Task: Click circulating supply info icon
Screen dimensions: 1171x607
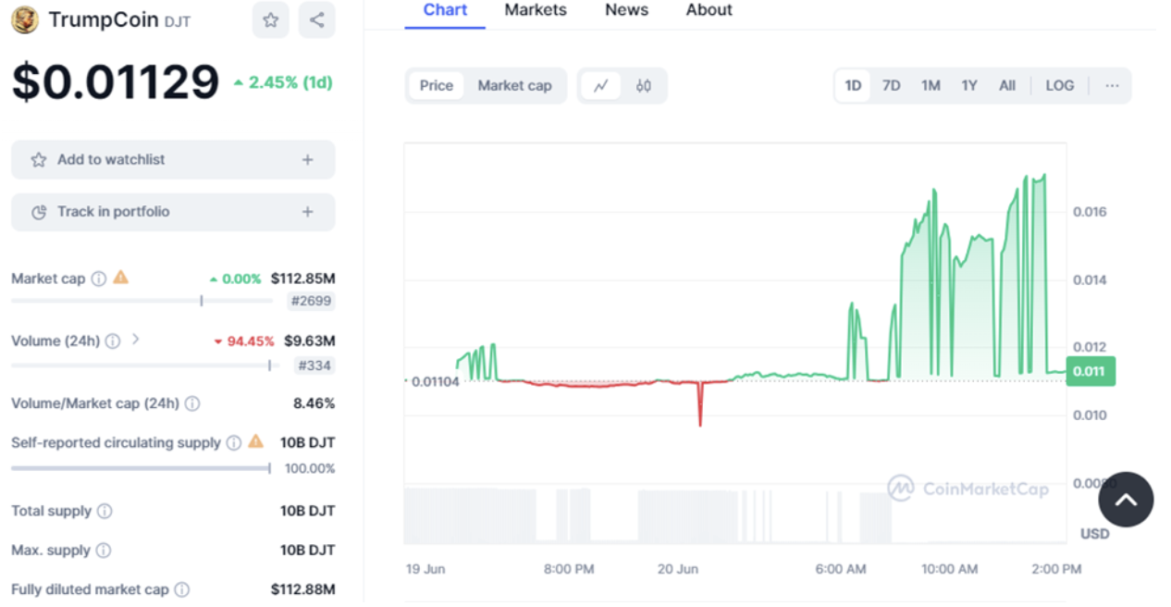Action: pos(234,443)
